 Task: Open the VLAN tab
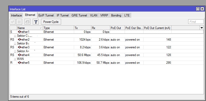[94, 15]
